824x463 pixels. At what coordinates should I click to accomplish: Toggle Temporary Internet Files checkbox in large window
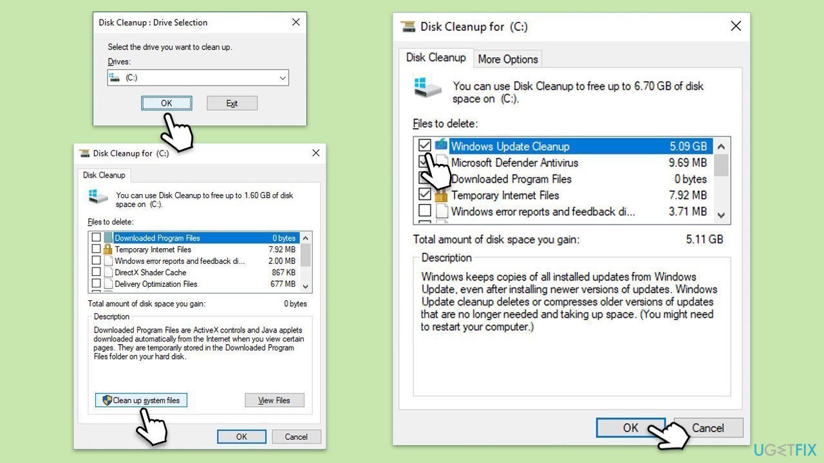[425, 195]
